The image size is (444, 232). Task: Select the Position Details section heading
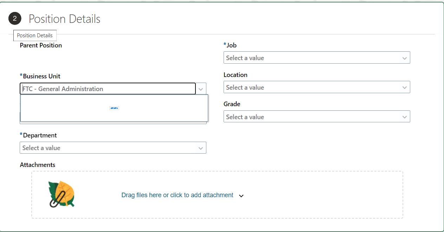(x=64, y=19)
